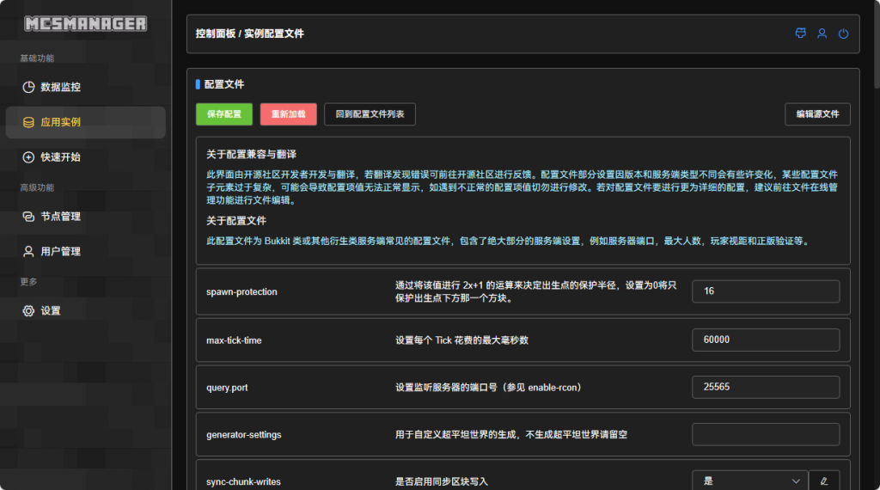This screenshot has width=880, height=490.
Task: Click the 编辑源文件 button
Action: click(x=818, y=114)
